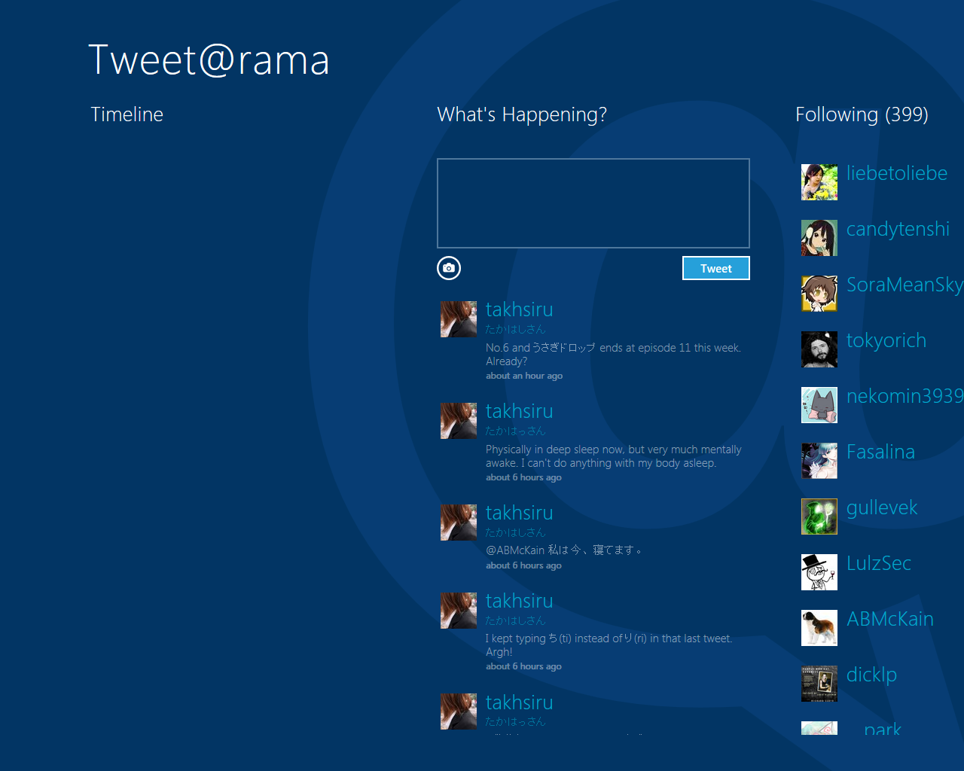The width and height of the screenshot is (964, 771).
Task: Click takhsiru name on deep sleep tweet
Action: 520,411
